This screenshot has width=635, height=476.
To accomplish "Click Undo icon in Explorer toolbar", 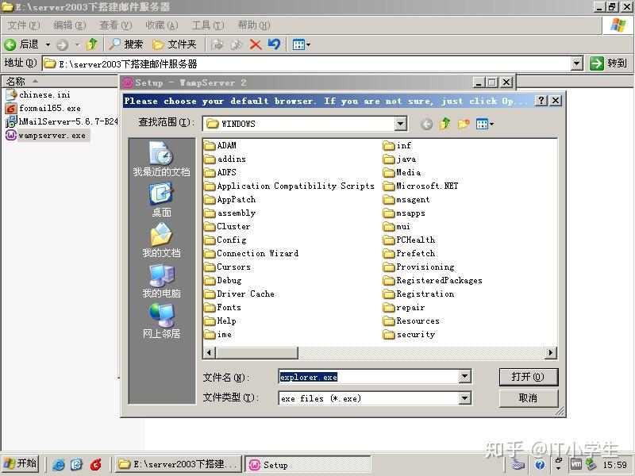I will point(274,44).
